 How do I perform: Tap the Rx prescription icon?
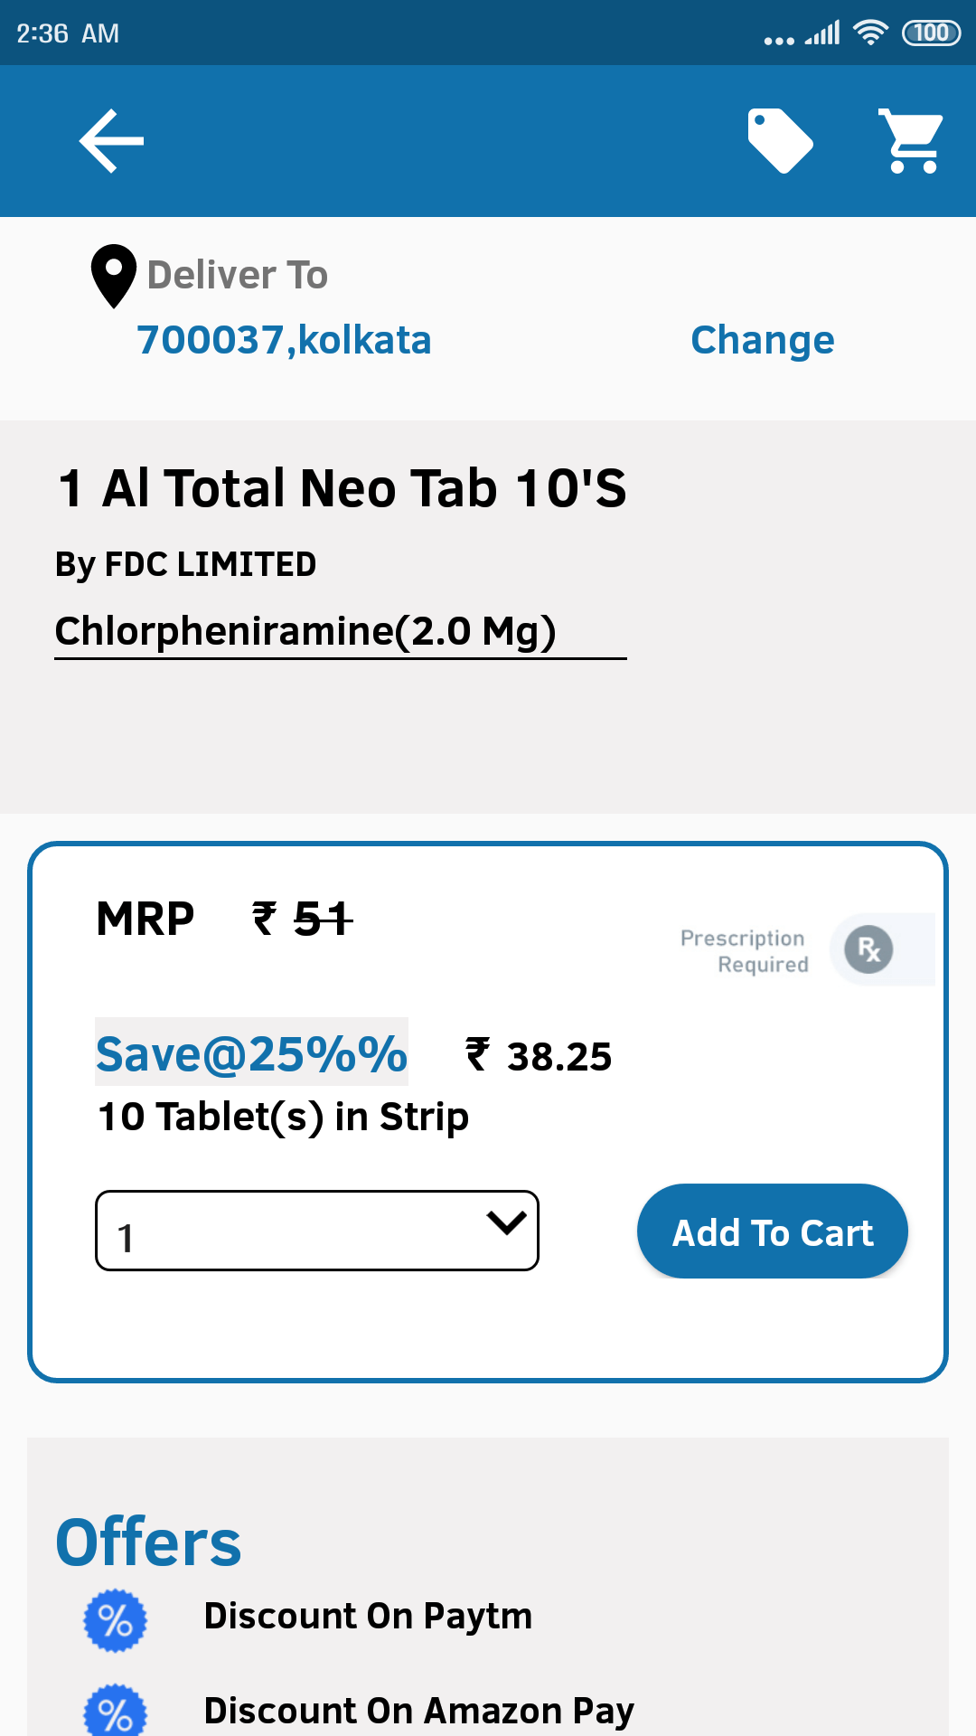869,949
